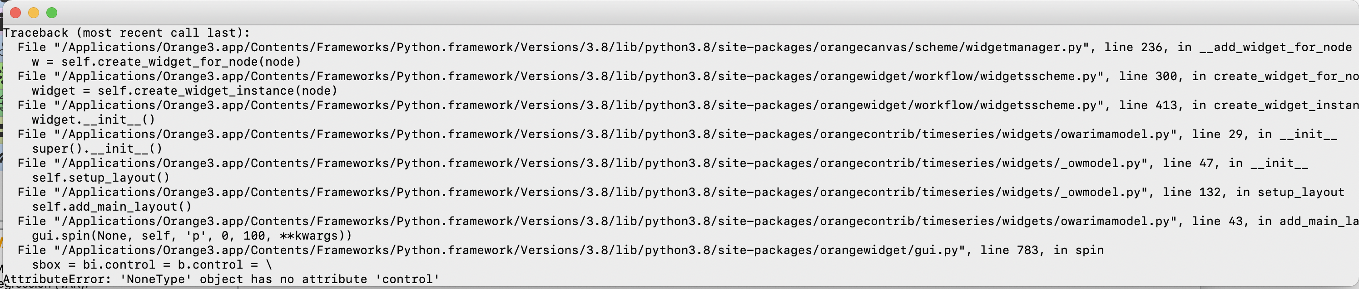Click the 'self.setup_layout()' code line
The width and height of the screenshot is (1359, 289).
tap(101, 178)
